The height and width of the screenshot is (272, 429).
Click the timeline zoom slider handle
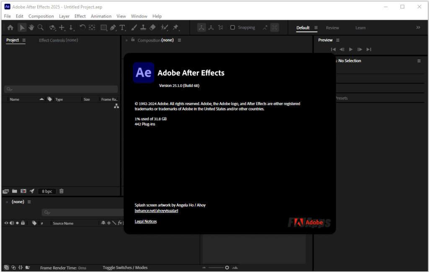coord(227,267)
